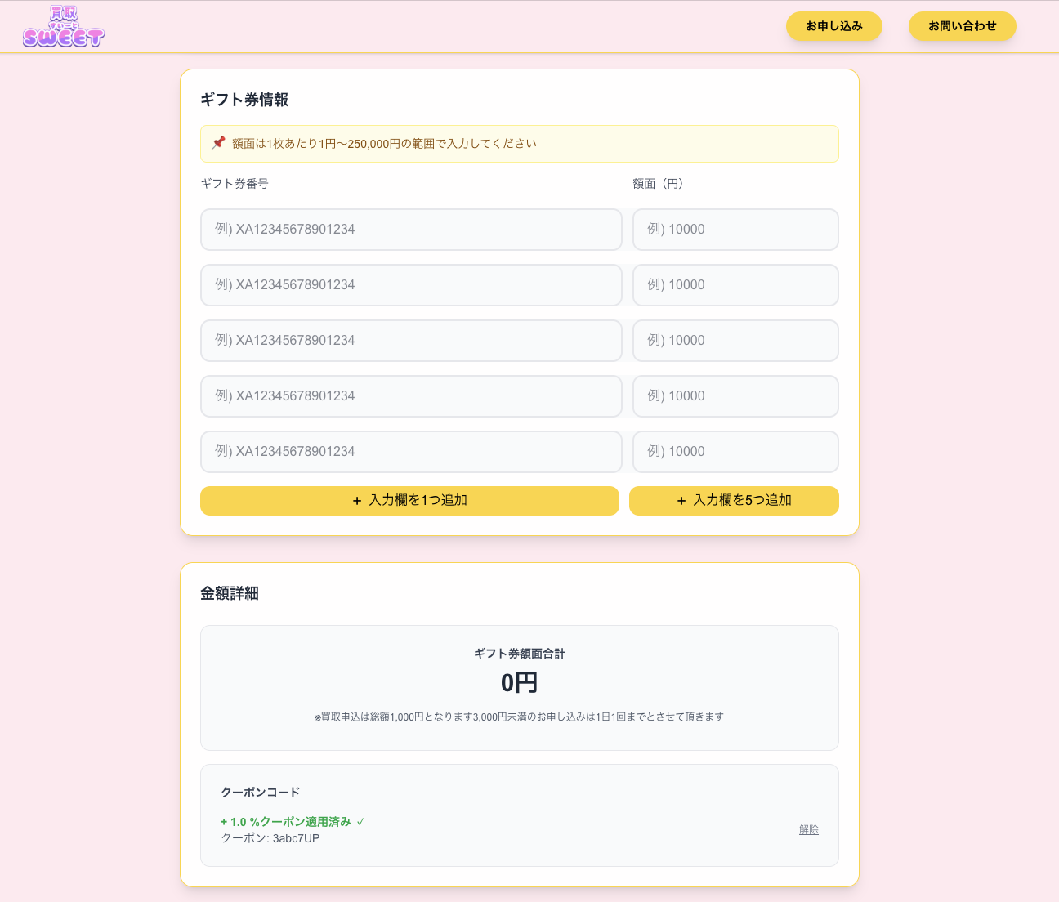Screen dimensions: 1059x902
Task: Select the second 額面 amount field
Action: 735,285
